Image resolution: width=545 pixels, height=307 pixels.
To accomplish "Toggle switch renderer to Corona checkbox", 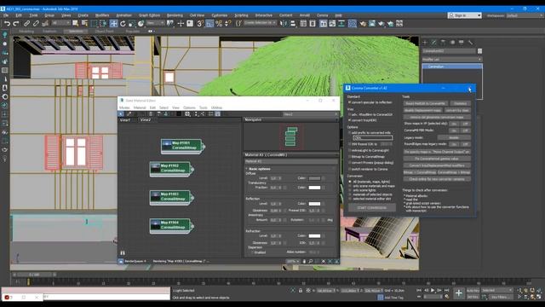I will point(350,169).
